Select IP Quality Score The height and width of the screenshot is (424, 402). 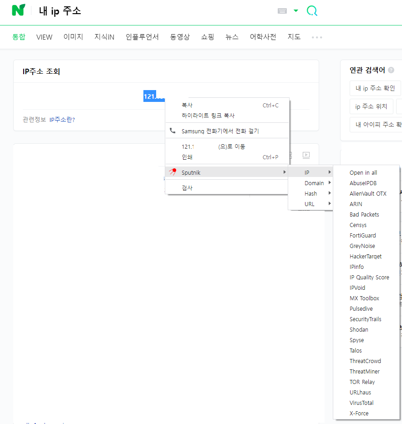click(x=366, y=278)
